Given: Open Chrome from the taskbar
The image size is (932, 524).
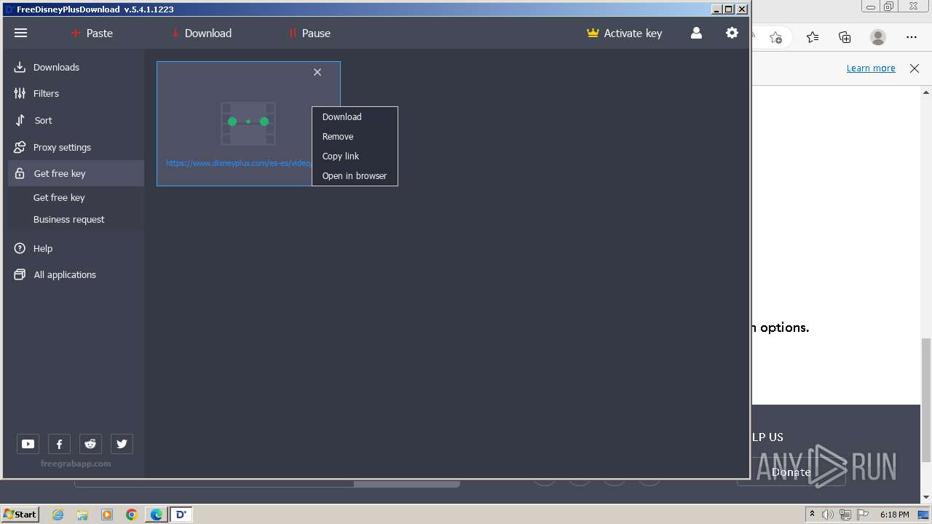Looking at the screenshot, I should point(132,515).
